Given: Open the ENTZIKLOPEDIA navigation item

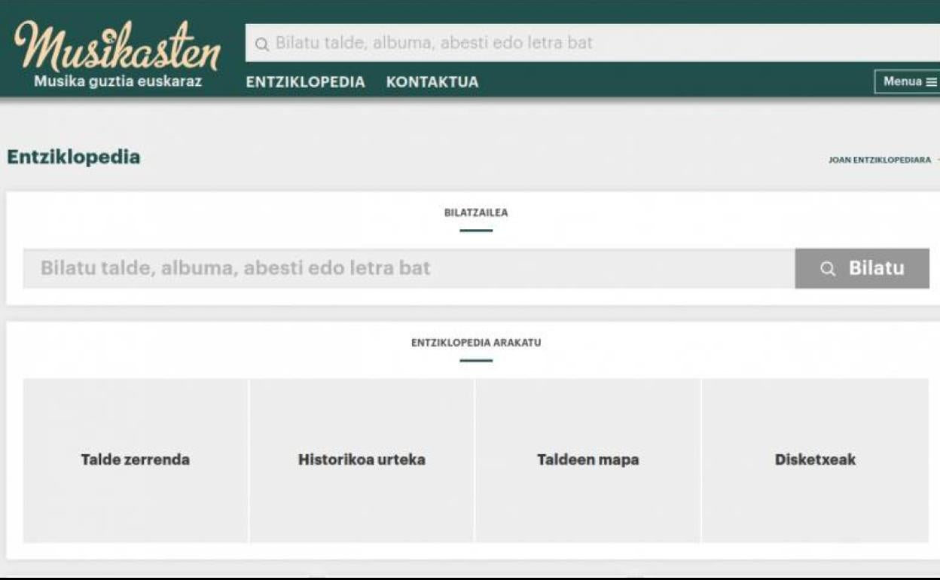Looking at the screenshot, I should [x=305, y=82].
